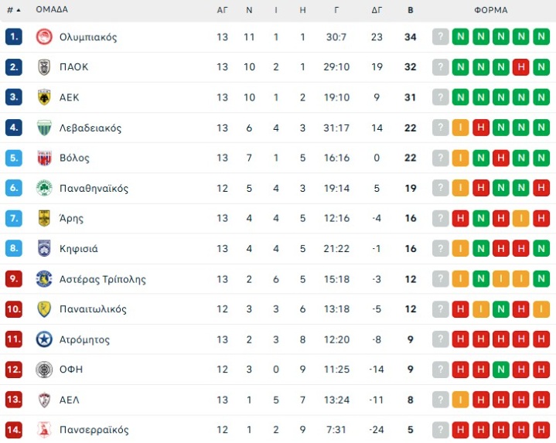556x443 pixels.
Task: Click the blue rank 1 position badge
Action: [x=14, y=37]
